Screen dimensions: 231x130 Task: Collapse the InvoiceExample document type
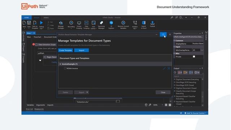click(x=60, y=64)
